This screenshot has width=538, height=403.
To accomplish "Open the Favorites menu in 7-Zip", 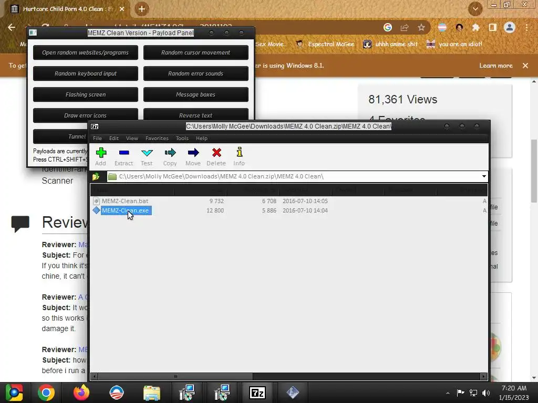I will click(x=157, y=139).
